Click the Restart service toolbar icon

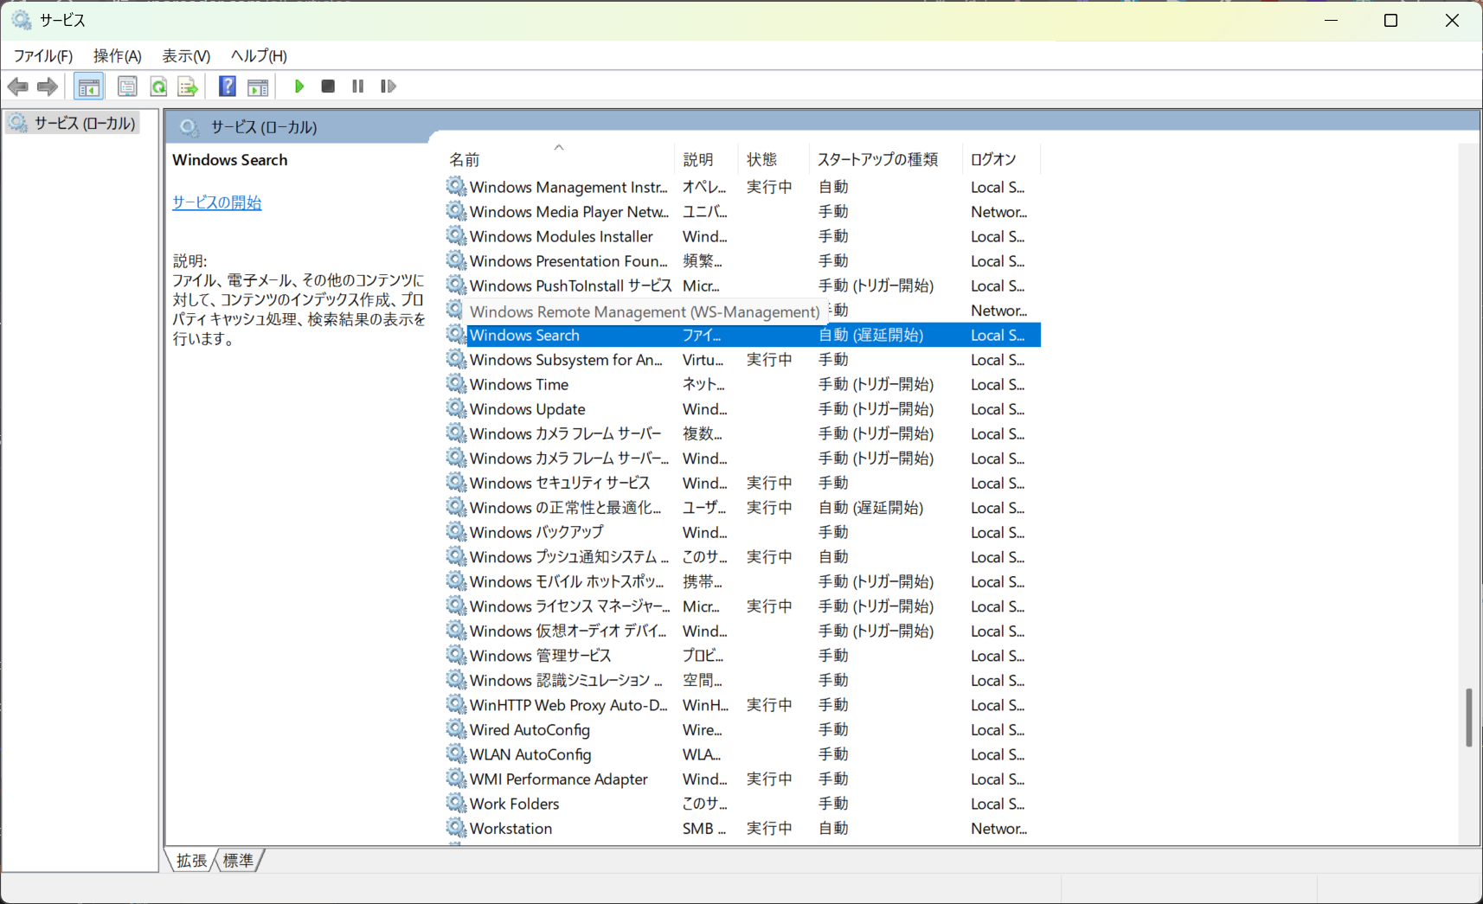click(388, 87)
